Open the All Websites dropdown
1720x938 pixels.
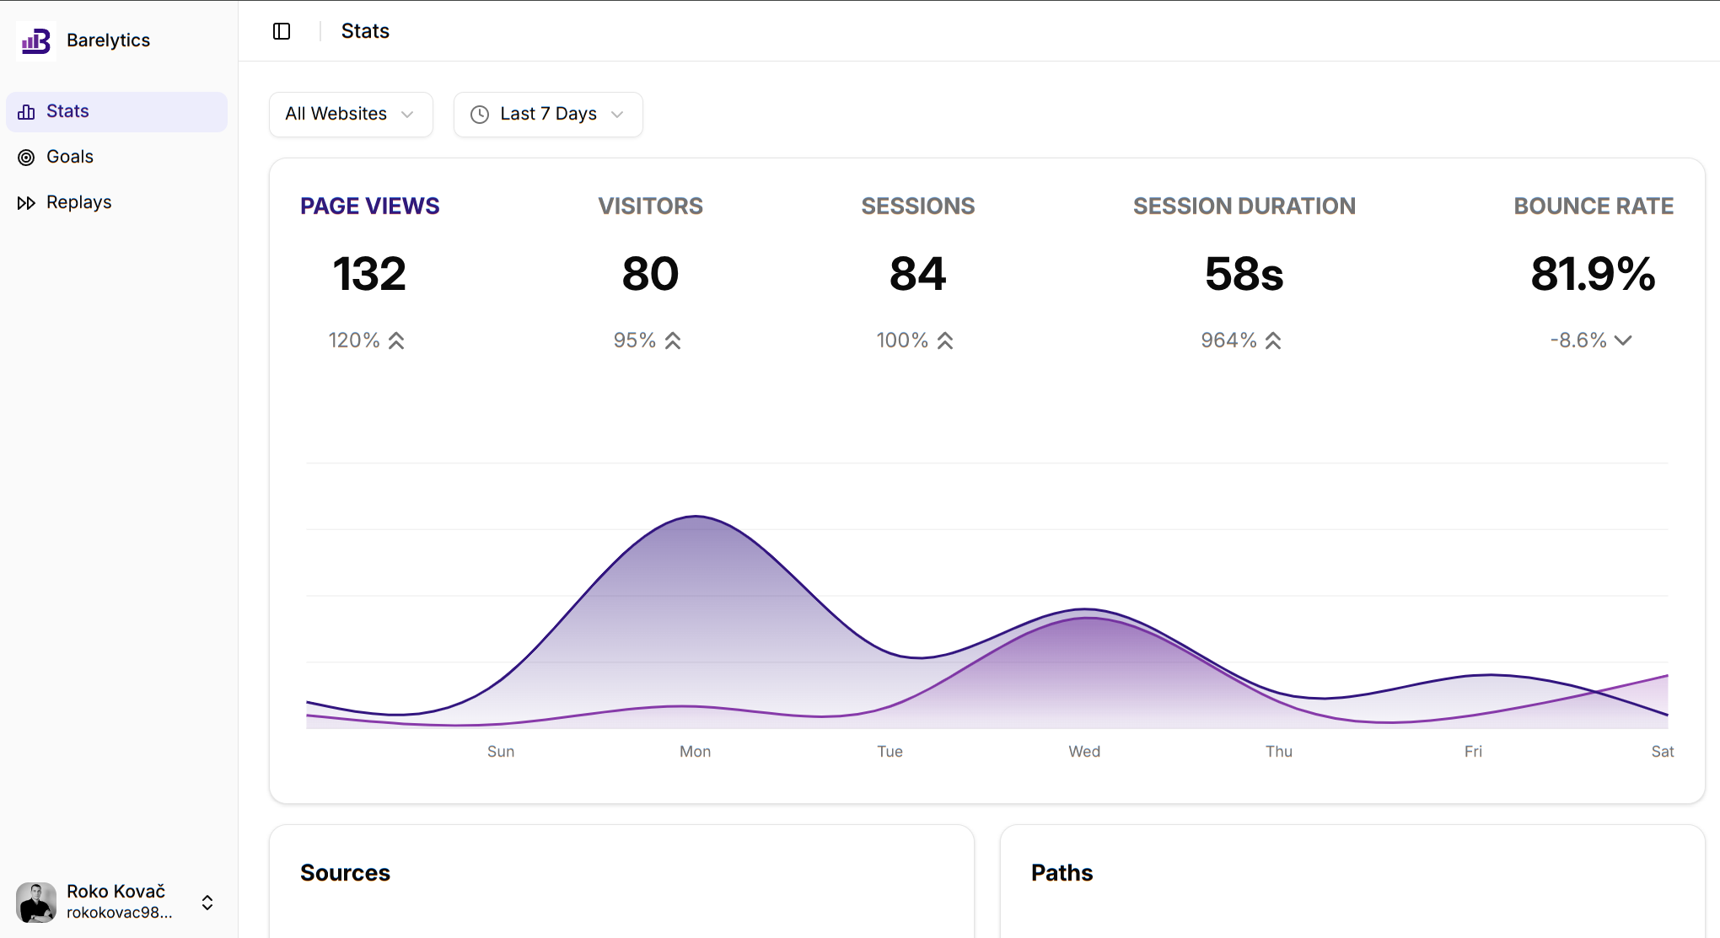point(351,115)
